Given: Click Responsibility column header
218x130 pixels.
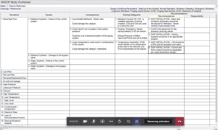Looking at the screenshot, I should [197, 16].
